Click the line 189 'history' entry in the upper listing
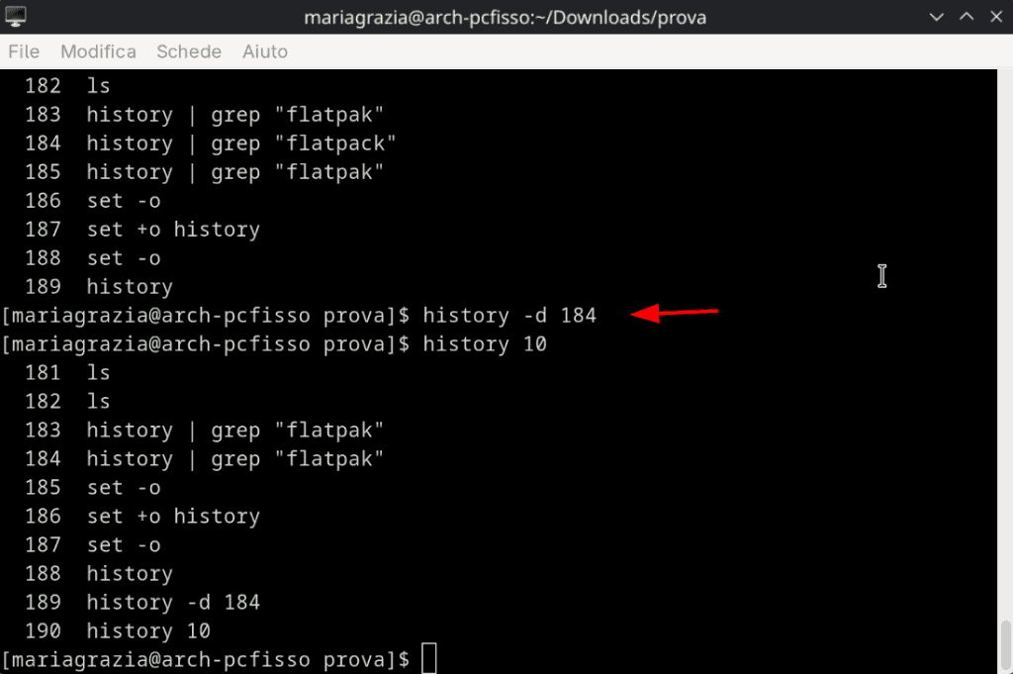Screen dimensions: 1013x674 coord(99,287)
